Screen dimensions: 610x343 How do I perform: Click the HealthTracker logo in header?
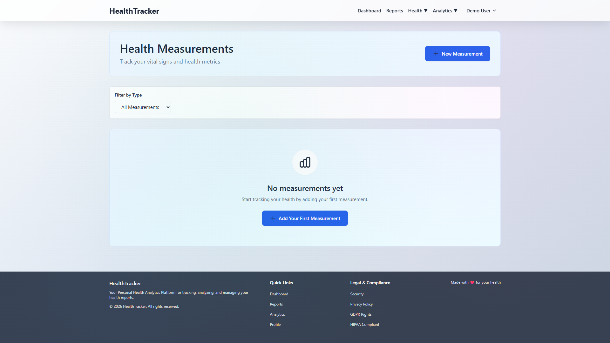[x=134, y=11]
